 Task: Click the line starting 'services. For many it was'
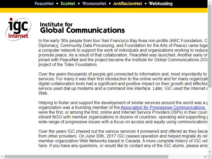(123, 79)
